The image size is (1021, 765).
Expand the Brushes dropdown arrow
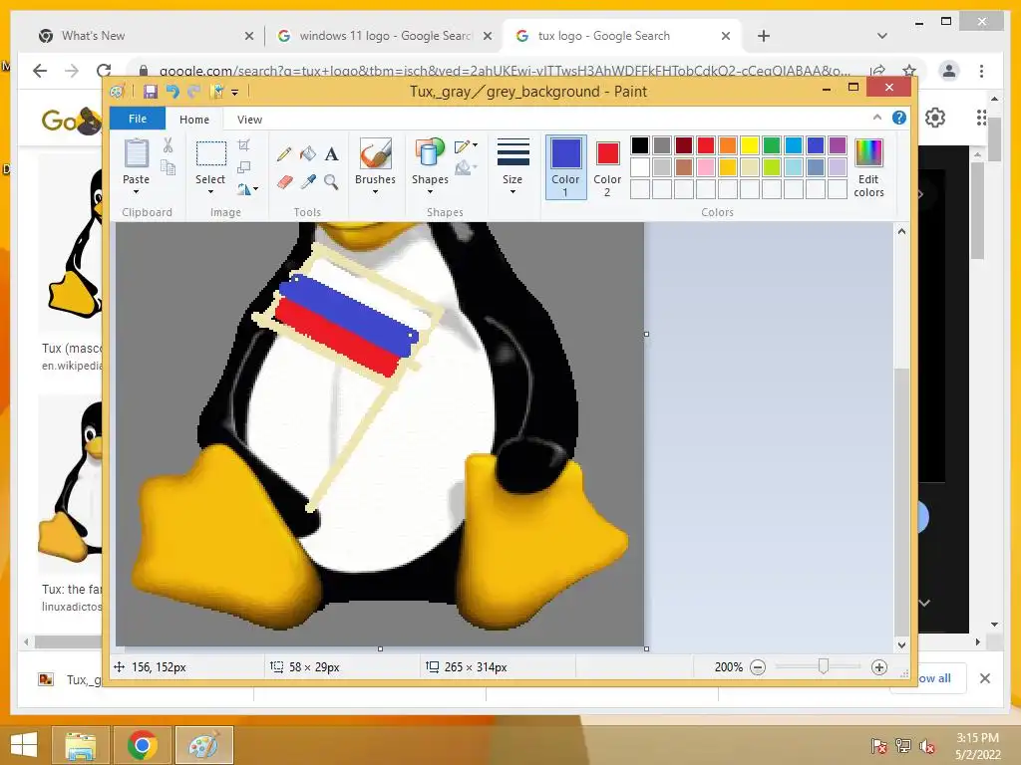(x=375, y=192)
